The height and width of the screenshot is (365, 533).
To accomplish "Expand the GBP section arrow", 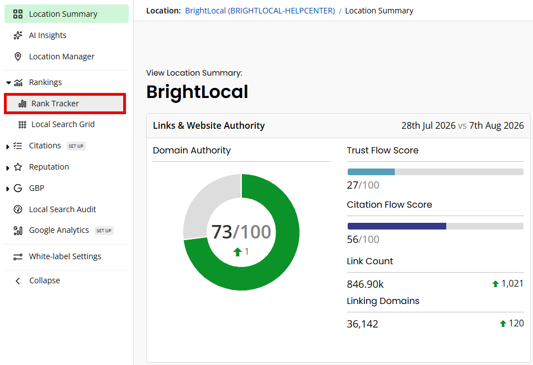I will (x=7, y=189).
